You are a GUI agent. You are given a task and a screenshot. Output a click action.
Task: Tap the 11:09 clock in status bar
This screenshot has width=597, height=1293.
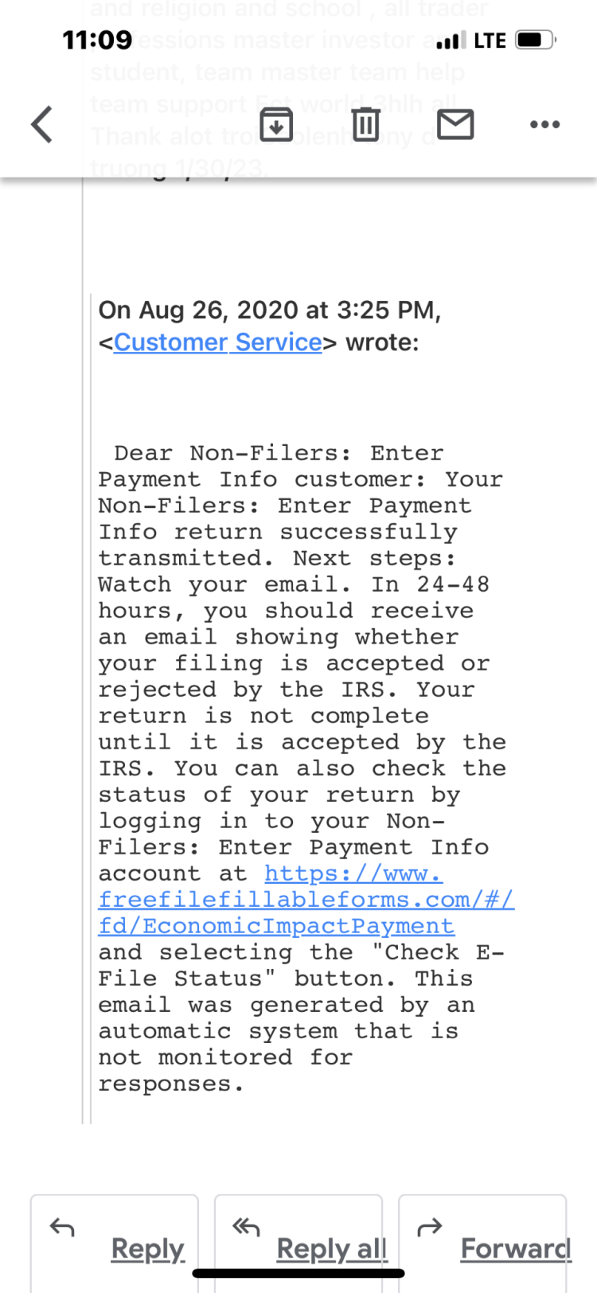click(97, 40)
